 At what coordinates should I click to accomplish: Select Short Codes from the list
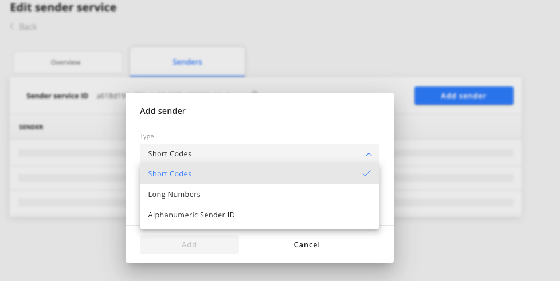(x=259, y=173)
